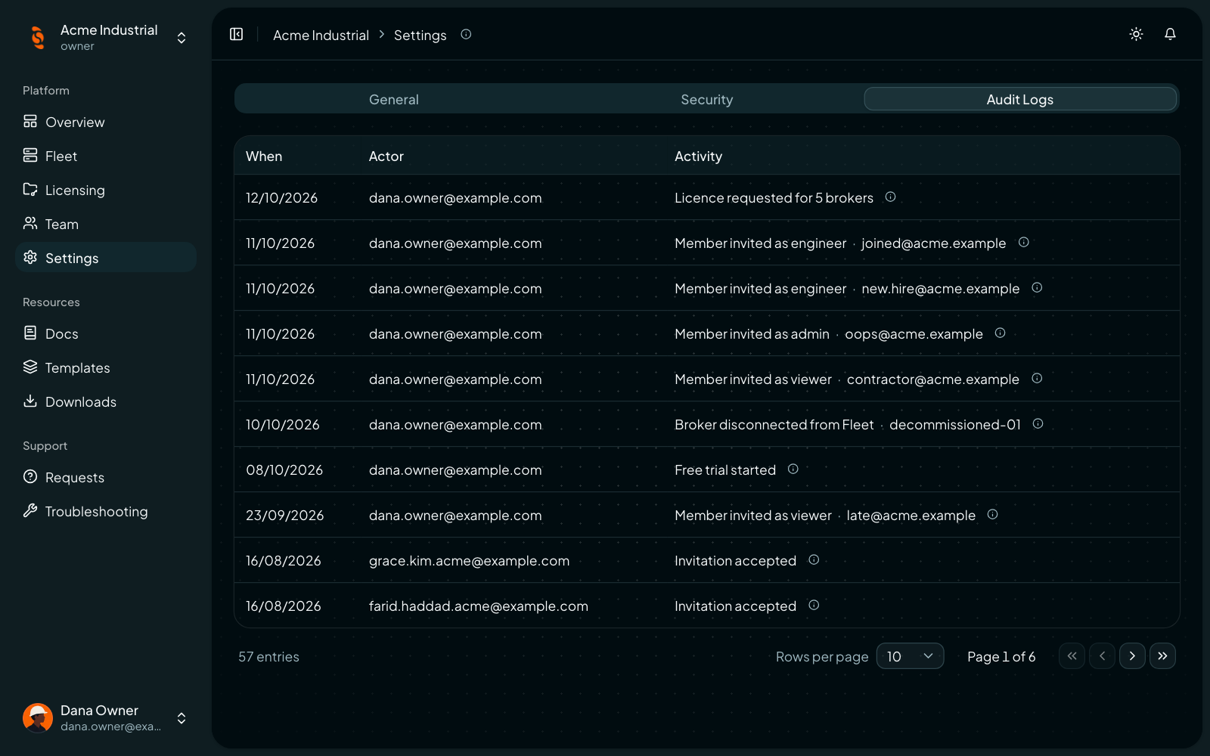
Task: Go to the previous page of logs
Action: click(x=1102, y=656)
